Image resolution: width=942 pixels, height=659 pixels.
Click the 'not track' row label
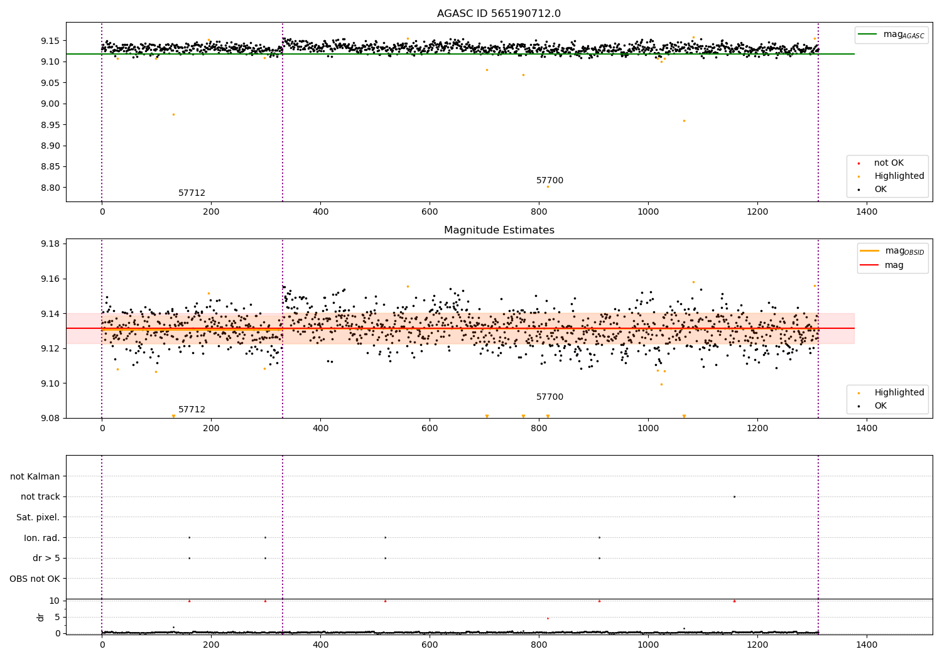click(40, 497)
